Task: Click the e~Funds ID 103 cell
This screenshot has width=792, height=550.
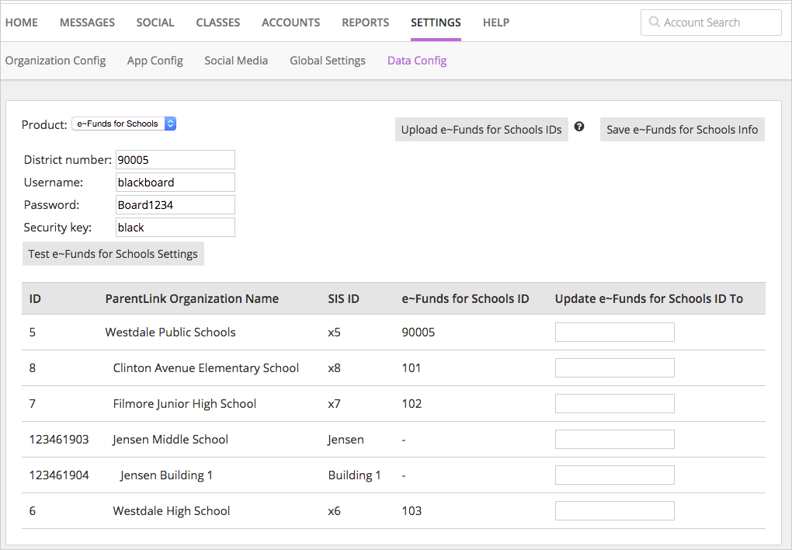Action: [412, 510]
